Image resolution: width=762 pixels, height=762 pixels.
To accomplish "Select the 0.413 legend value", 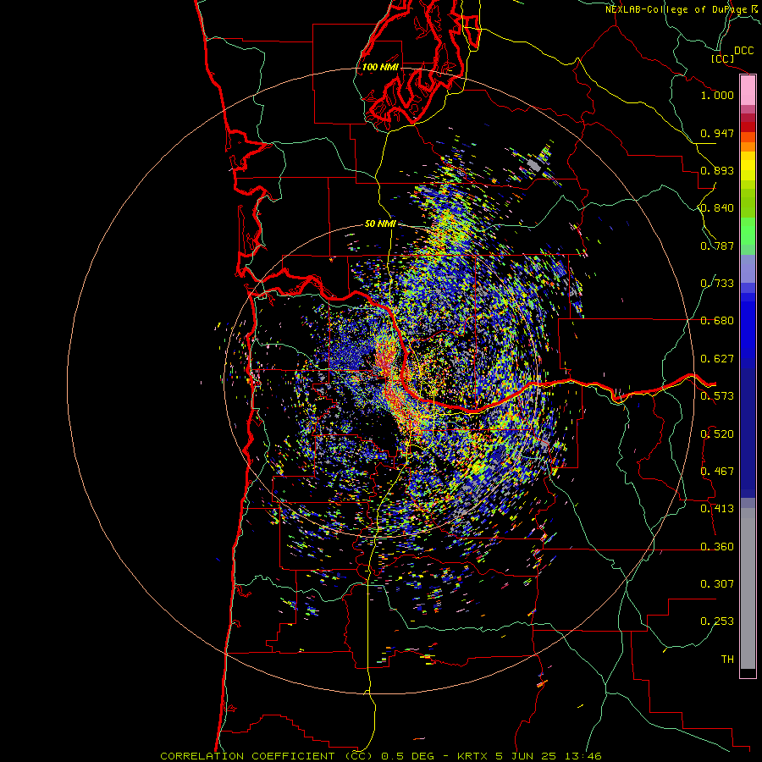I will point(717,509).
